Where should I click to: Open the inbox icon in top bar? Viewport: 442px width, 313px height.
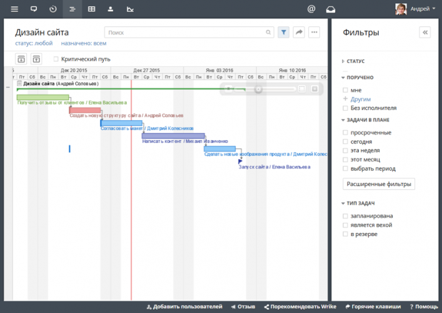coord(331,9)
